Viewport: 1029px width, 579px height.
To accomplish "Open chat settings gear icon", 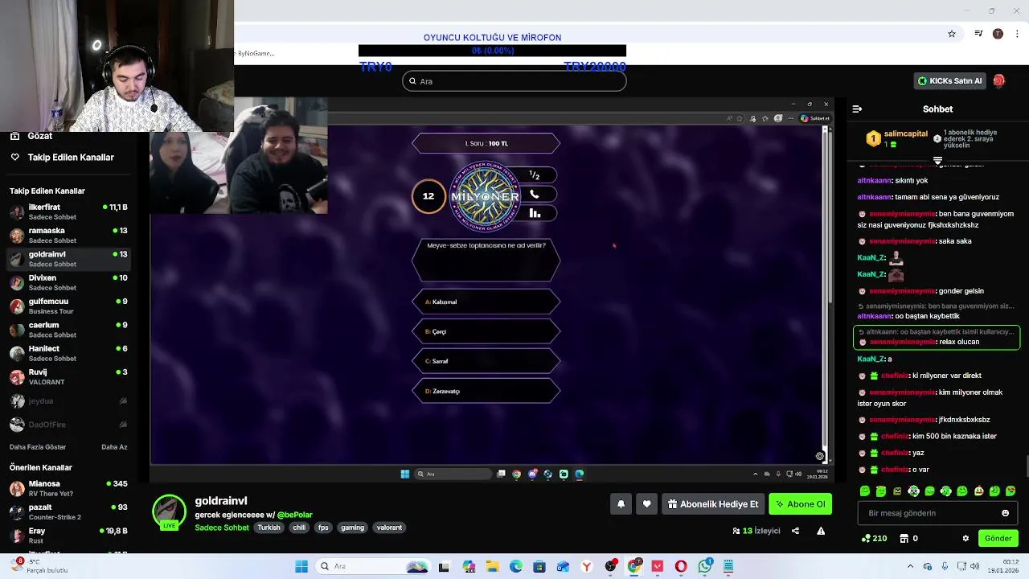I will (x=965, y=538).
